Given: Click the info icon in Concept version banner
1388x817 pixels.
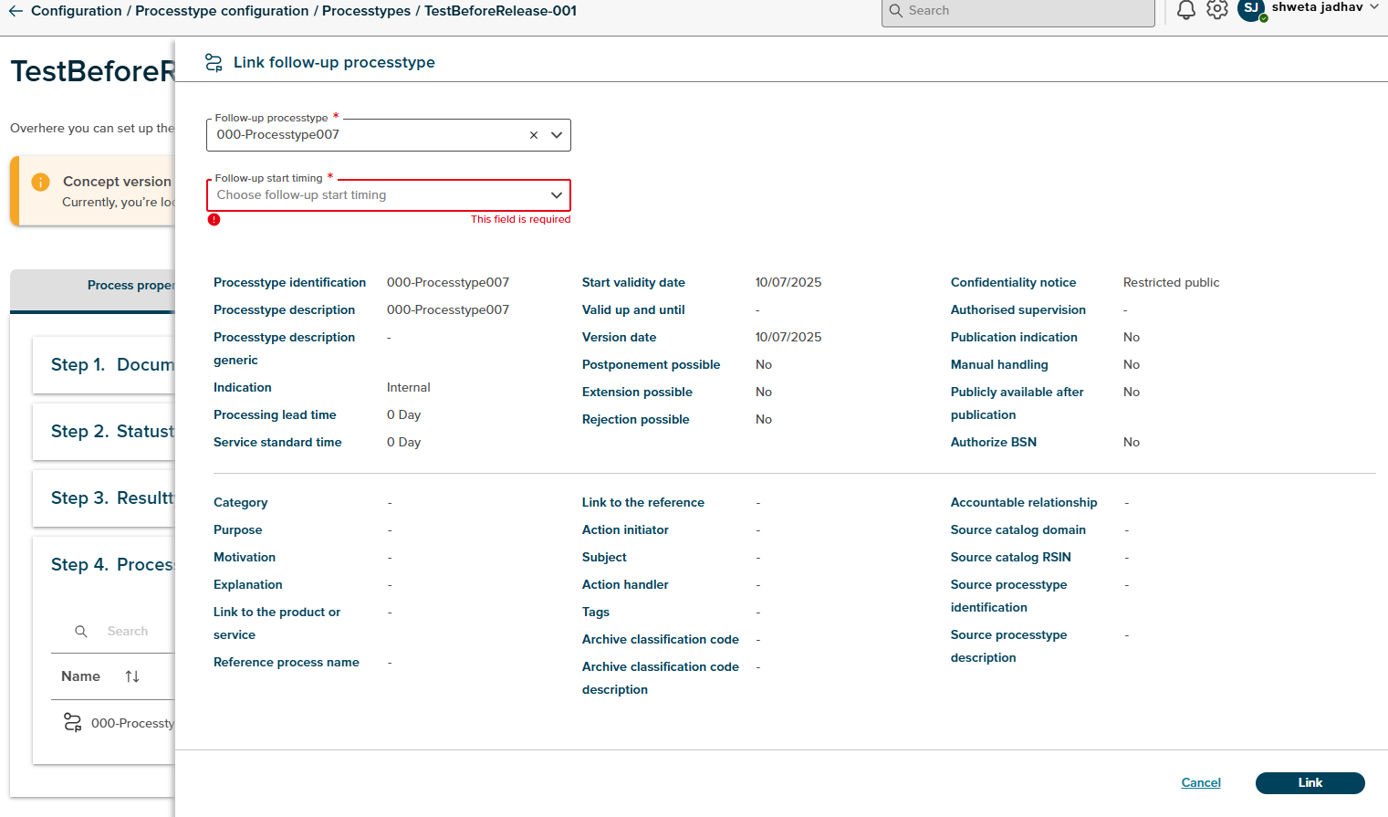Looking at the screenshot, I should pos(40,182).
